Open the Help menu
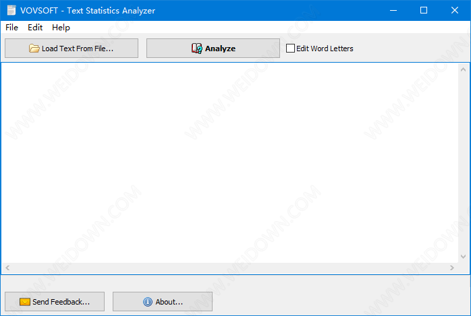 (x=61, y=28)
